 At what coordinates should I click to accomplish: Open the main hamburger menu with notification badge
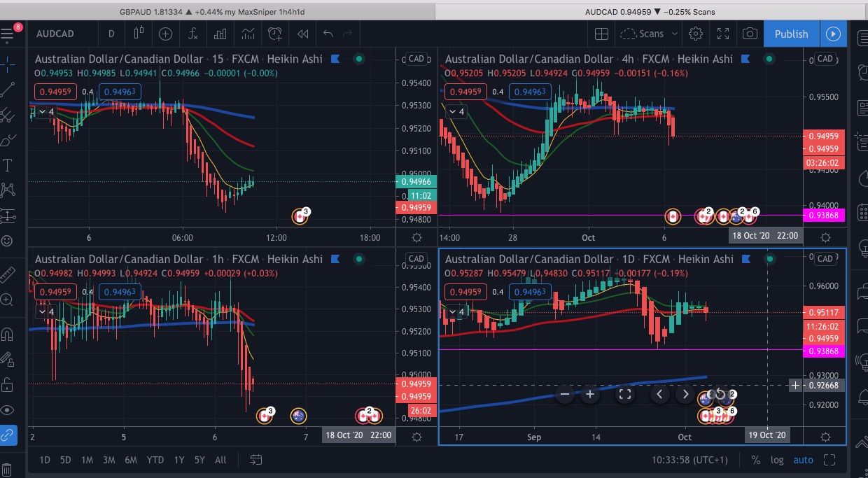click(8, 34)
